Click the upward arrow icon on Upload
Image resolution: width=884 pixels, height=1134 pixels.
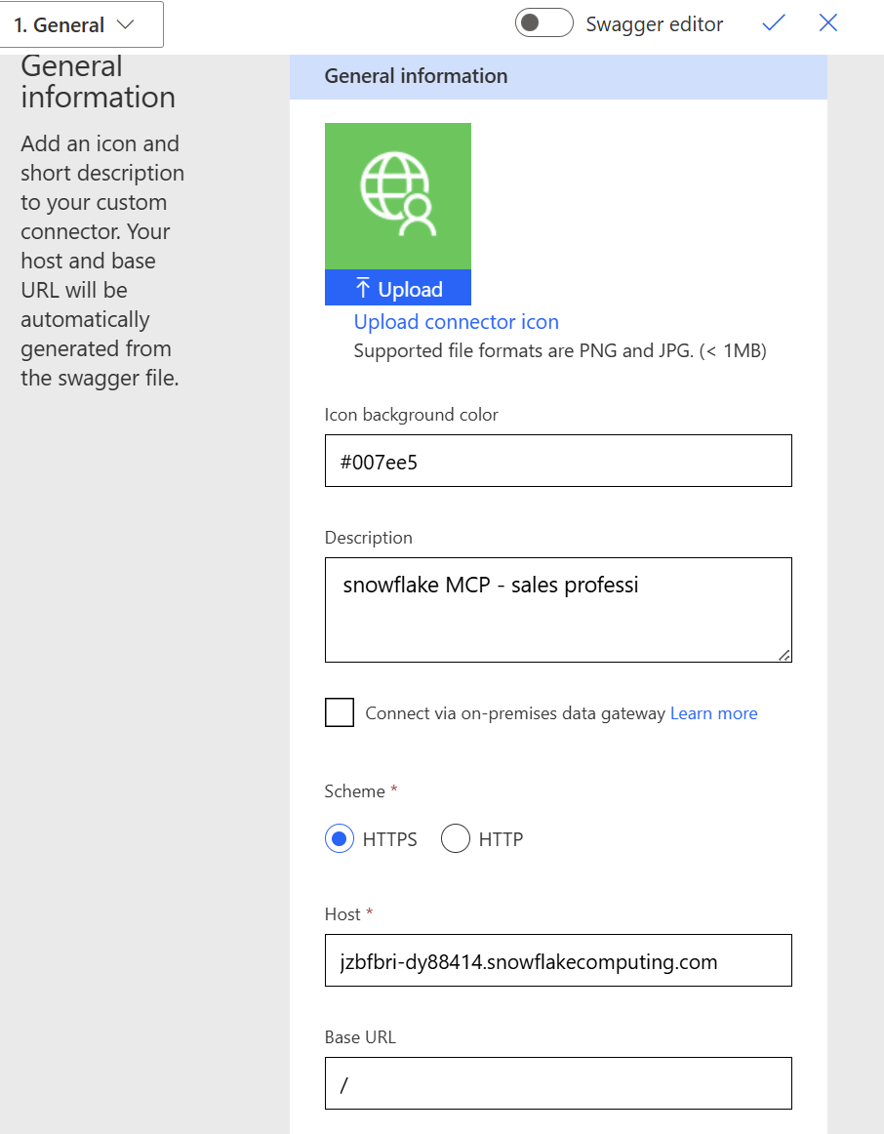(x=363, y=288)
